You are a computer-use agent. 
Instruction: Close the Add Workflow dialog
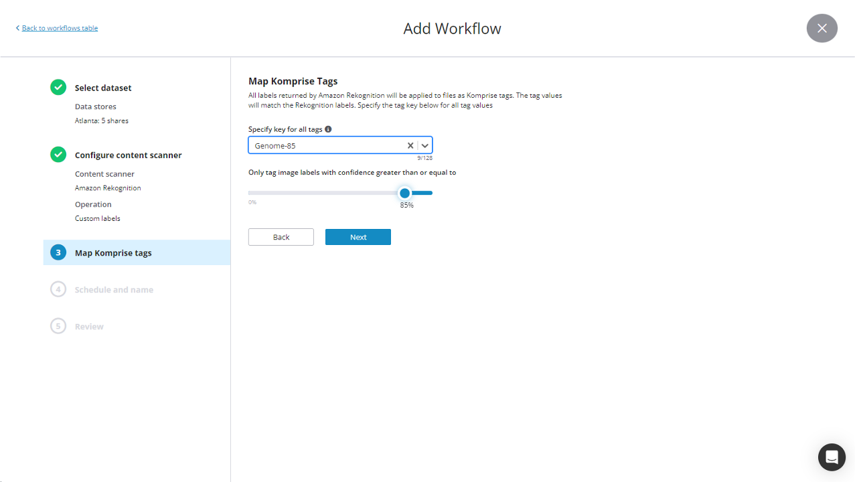(x=822, y=28)
